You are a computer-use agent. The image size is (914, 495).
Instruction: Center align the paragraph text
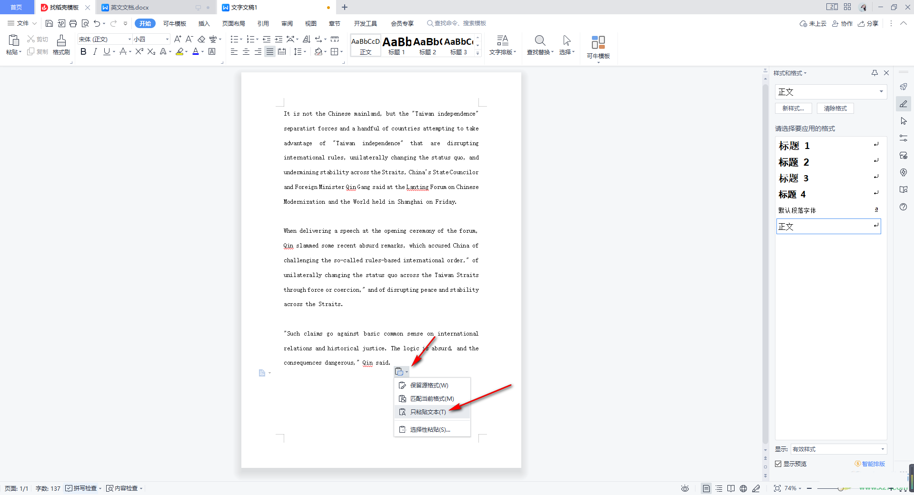(x=246, y=51)
